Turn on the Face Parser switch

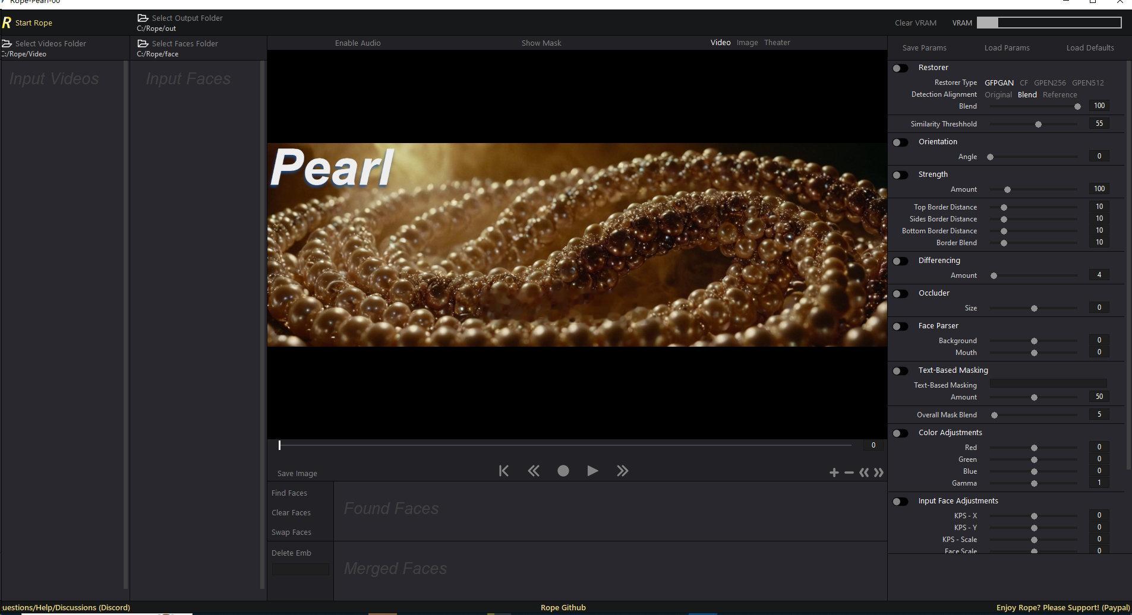pos(900,326)
